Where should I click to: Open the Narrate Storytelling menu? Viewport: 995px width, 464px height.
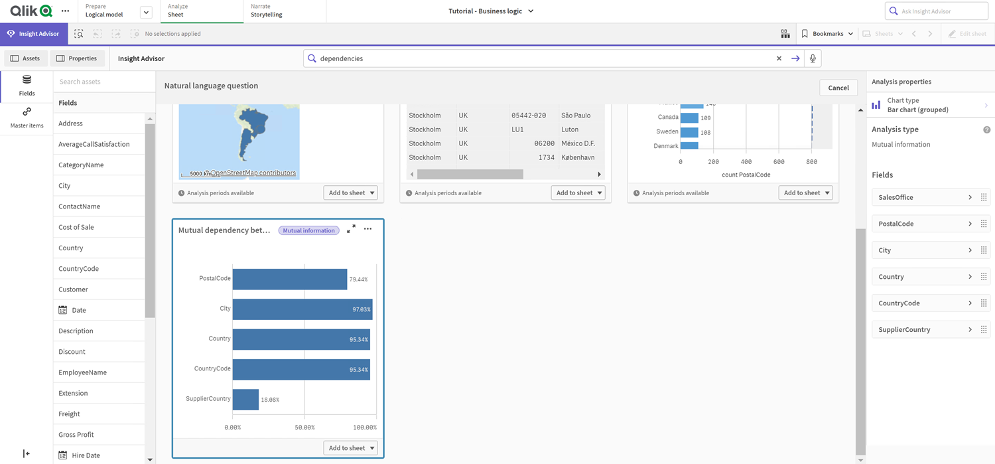(266, 11)
